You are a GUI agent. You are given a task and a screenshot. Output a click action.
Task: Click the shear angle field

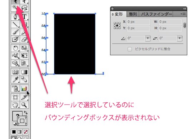168,38
